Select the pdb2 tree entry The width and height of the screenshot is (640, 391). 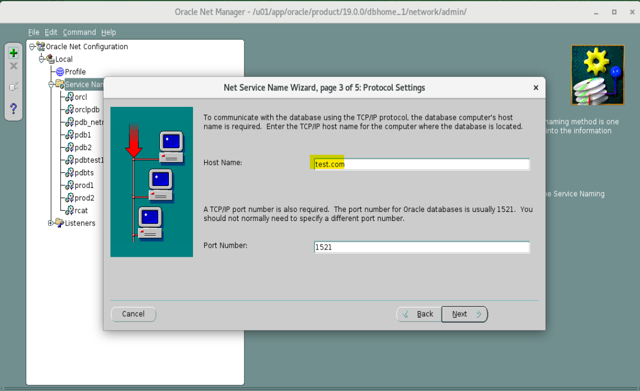(x=83, y=147)
